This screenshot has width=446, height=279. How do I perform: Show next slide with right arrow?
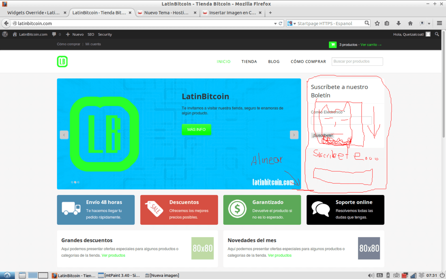294,135
